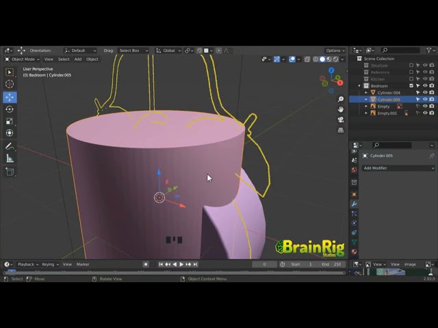Select the Measure tool

point(10,159)
